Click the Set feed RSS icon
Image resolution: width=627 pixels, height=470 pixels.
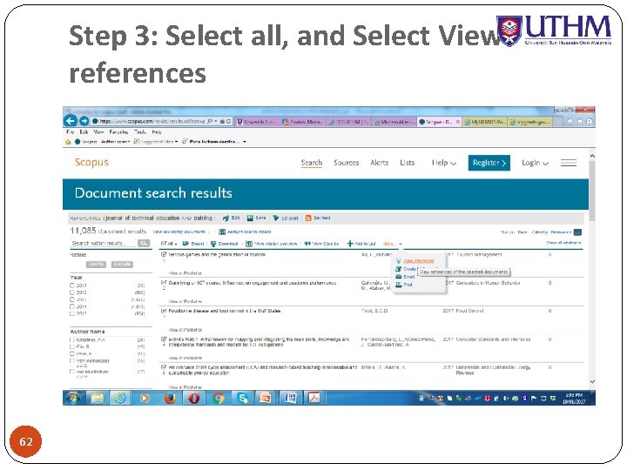[x=308, y=218]
